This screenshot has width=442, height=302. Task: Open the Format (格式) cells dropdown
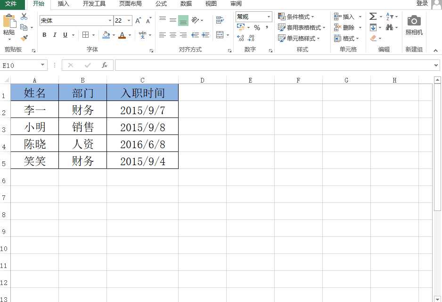pyautogui.click(x=347, y=38)
